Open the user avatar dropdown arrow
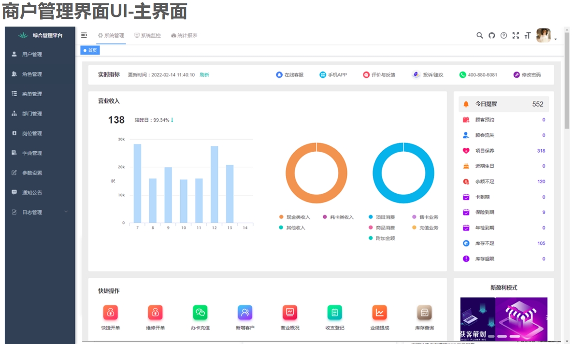 [555, 39]
